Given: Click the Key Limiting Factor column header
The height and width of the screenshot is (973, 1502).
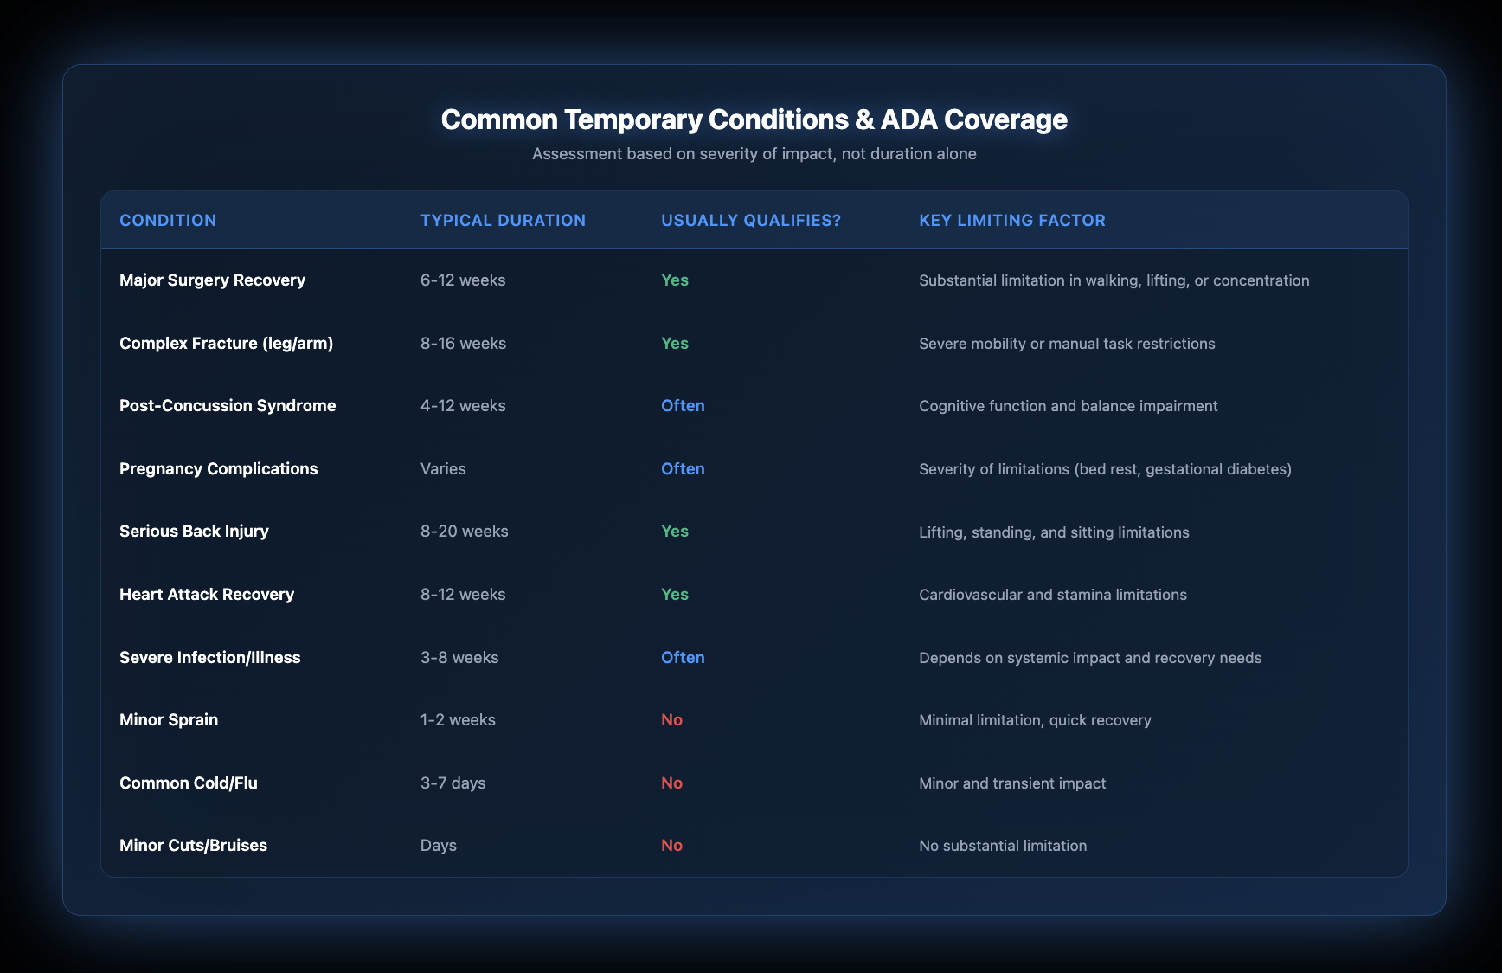Looking at the screenshot, I should pos(1011,221).
